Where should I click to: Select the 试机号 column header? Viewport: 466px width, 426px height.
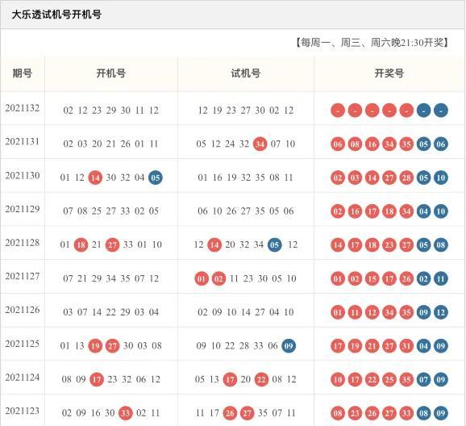click(246, 73)
